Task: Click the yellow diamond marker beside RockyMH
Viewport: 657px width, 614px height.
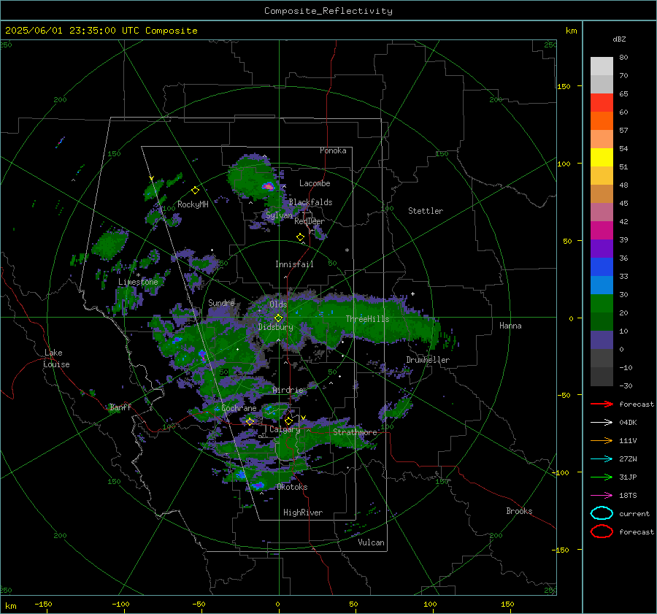Action: coord(195,191)
